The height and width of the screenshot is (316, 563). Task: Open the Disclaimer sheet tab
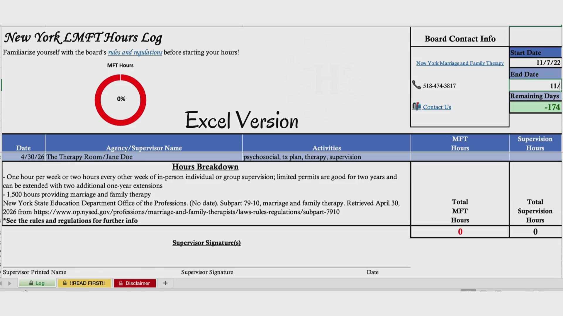point(135,283)
